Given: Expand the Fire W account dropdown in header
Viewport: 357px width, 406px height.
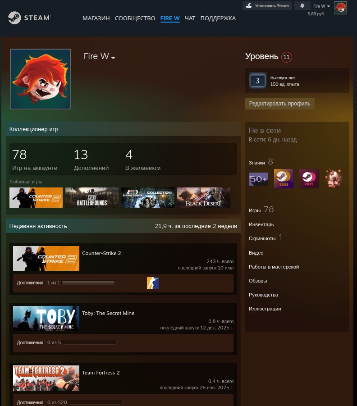Looking at the screenshot, I should pyautogui.click(x=321, y=6).
